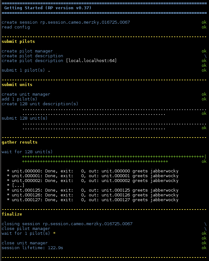Click the 'close unit manager' line

click(24, 243)
